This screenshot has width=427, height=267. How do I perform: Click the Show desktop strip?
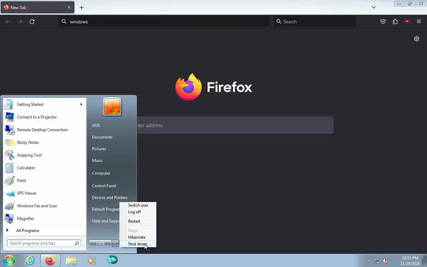coord(425,261)
